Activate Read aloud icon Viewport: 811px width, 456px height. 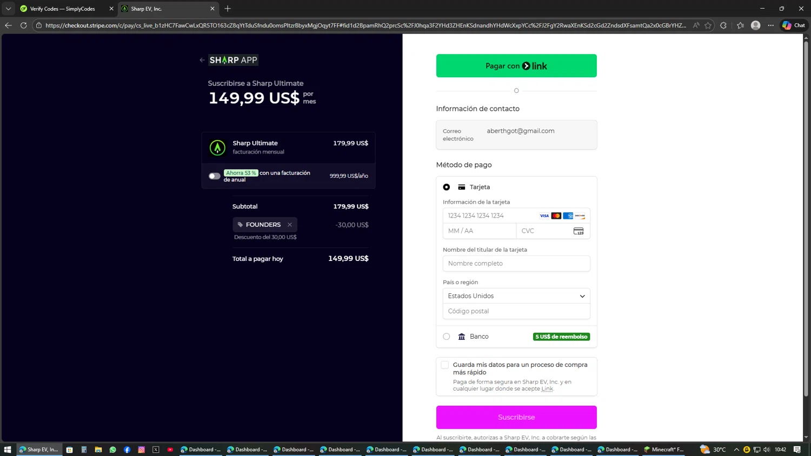pos(696,25)
